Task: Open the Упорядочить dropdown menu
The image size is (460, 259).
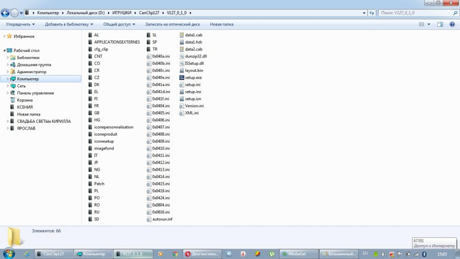Action: pyautogui.click(x=20, y=24)
